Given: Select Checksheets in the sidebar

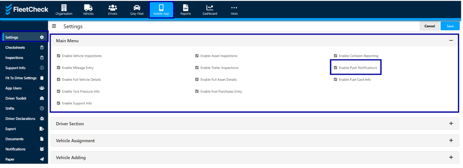Looking at the screenshot, I should coord(15,48).
